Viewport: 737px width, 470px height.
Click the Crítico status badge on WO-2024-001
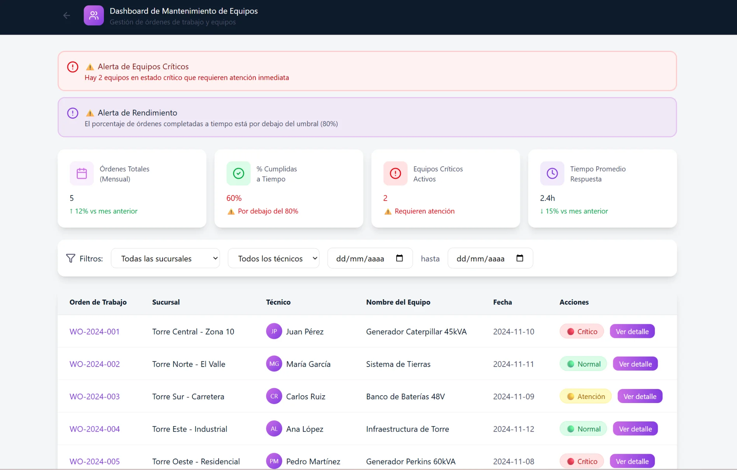coord(581,331)
